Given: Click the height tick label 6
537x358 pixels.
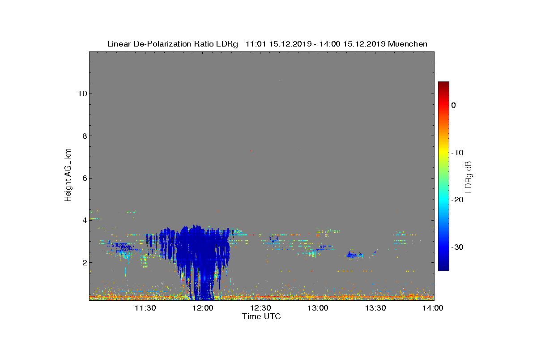Looking at the screenshot, I should pyautogui.click(x=84, y=178).
